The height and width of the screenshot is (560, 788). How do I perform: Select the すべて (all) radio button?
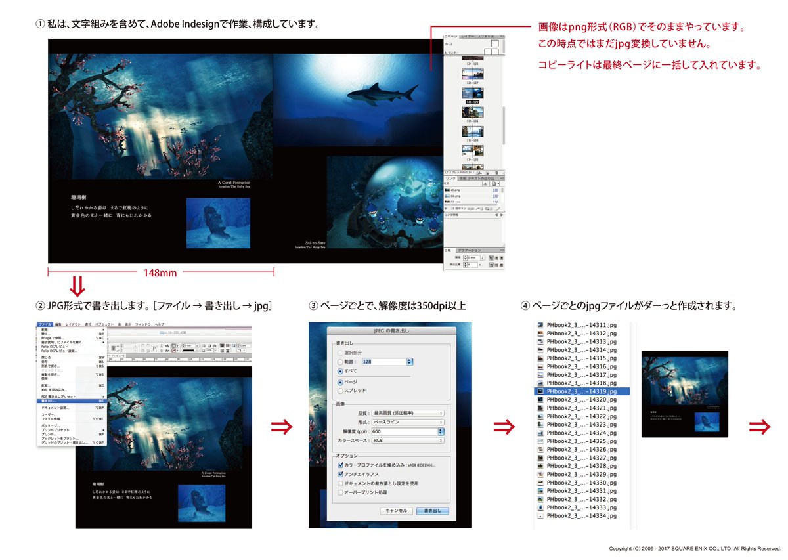339,371
